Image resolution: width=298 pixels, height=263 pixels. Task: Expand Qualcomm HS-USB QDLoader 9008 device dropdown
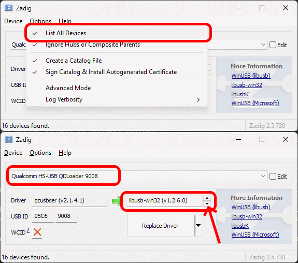[x=263, y=176]
